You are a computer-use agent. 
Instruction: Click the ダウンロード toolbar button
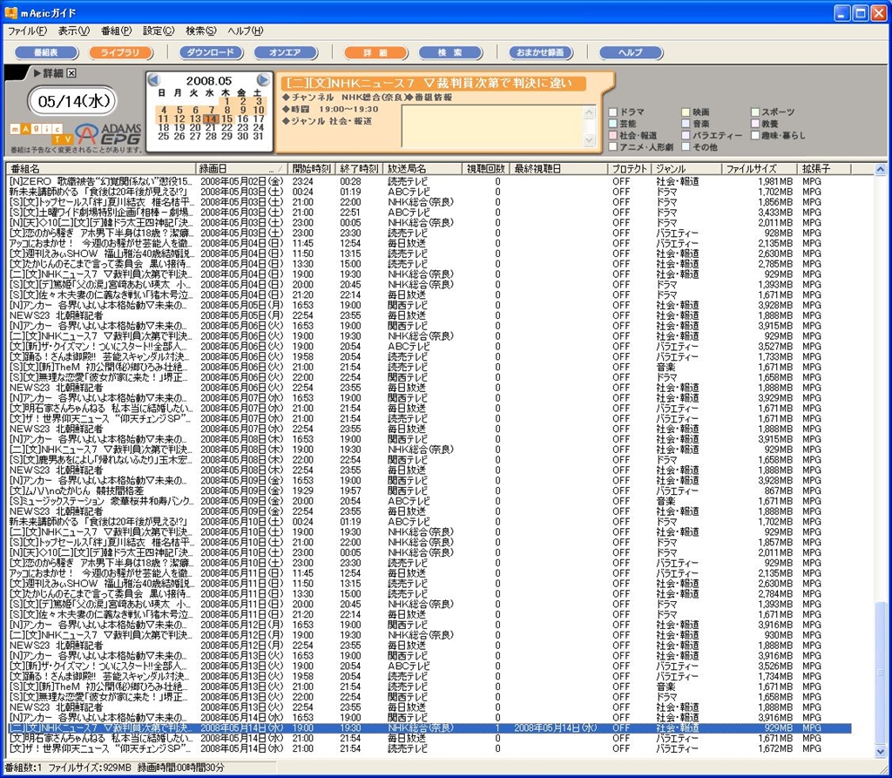tap(211, 52)
